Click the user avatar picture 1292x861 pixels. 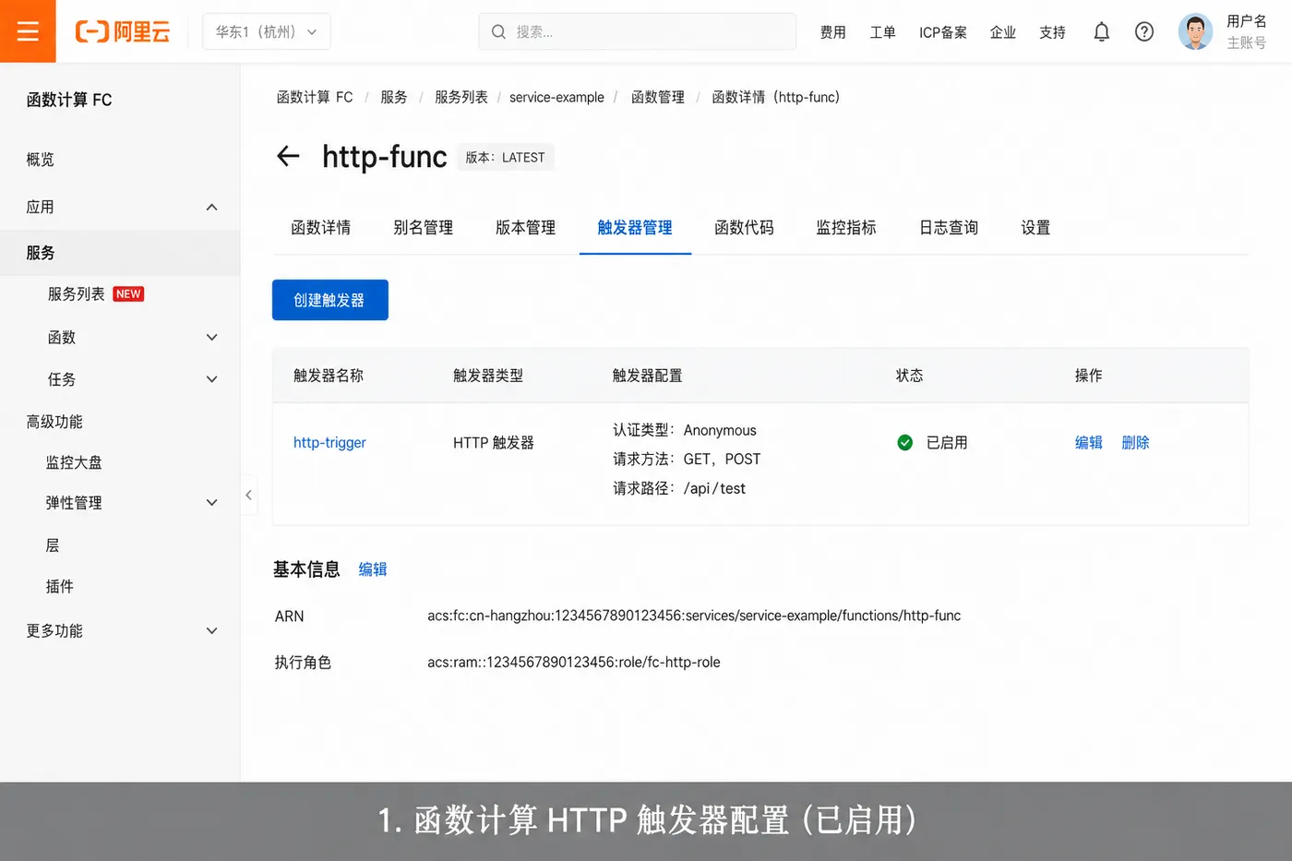tap(1195, 32)
